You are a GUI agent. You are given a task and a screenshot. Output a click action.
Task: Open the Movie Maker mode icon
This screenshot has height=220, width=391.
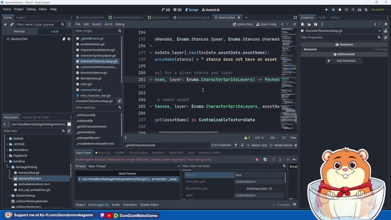pyautogui.click(x=366, y=9)
